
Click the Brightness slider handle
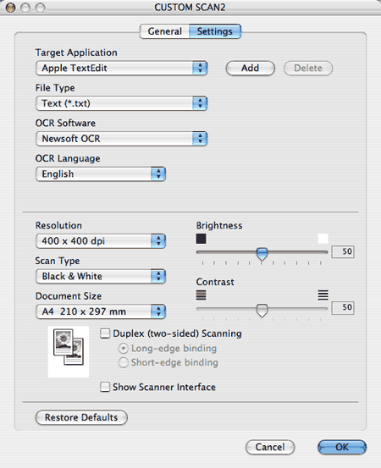(262, 254)
